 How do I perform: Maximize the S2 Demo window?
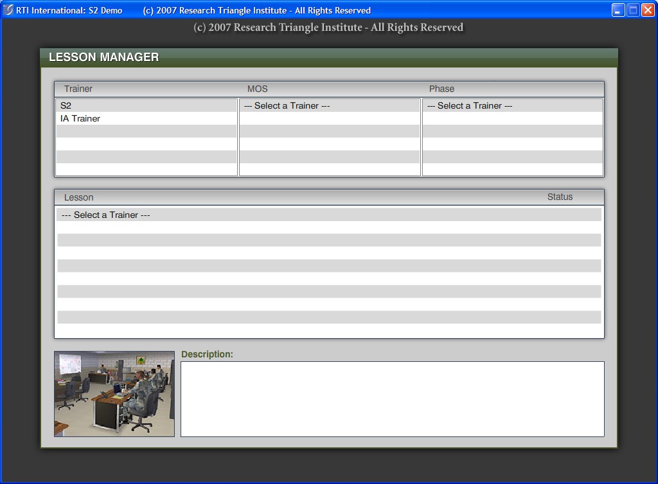tap(633, 10)
